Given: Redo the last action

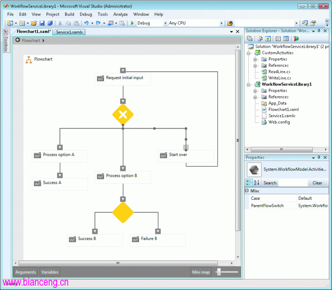Looking at the screenshot, I should tap(98, 23).
